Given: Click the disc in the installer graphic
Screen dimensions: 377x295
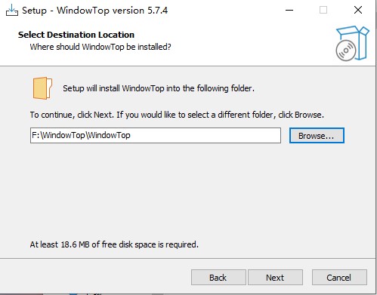Looking at the screenshot, I should click(346, 51).
